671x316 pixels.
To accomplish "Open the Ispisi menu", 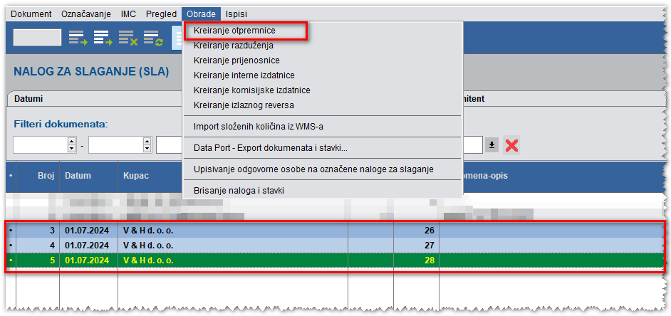I will tap(236, 14).
